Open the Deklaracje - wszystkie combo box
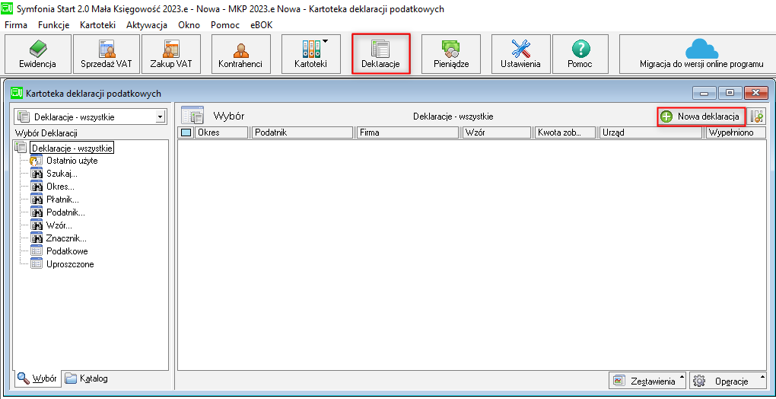Viewport: 776px width, 399px height. pos(91,117)
